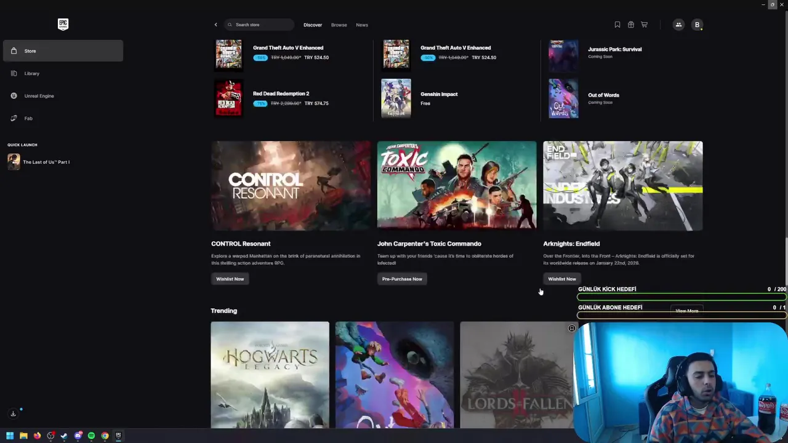This screenshot has height=443, width=788.
Task: Open the shopping cart icon
Action: 645,25
